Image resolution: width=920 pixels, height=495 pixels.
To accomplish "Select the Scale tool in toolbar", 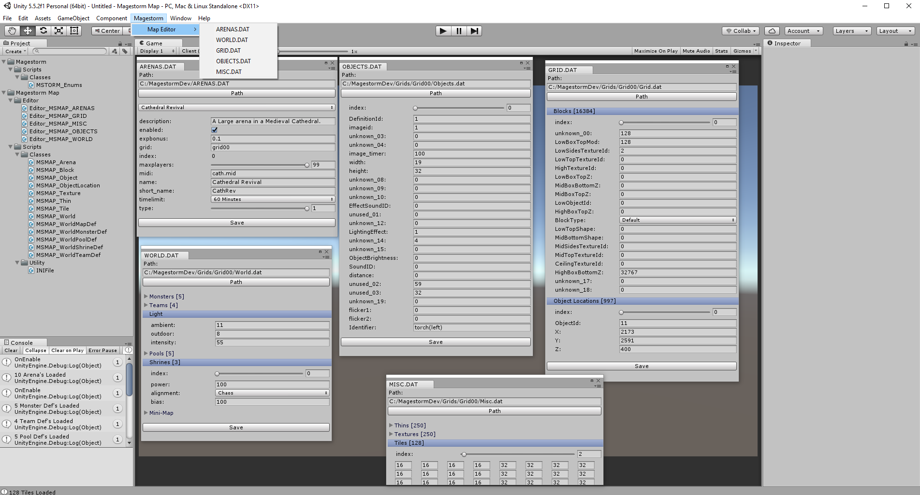I will pyautogui.click(x=58, y=31).
